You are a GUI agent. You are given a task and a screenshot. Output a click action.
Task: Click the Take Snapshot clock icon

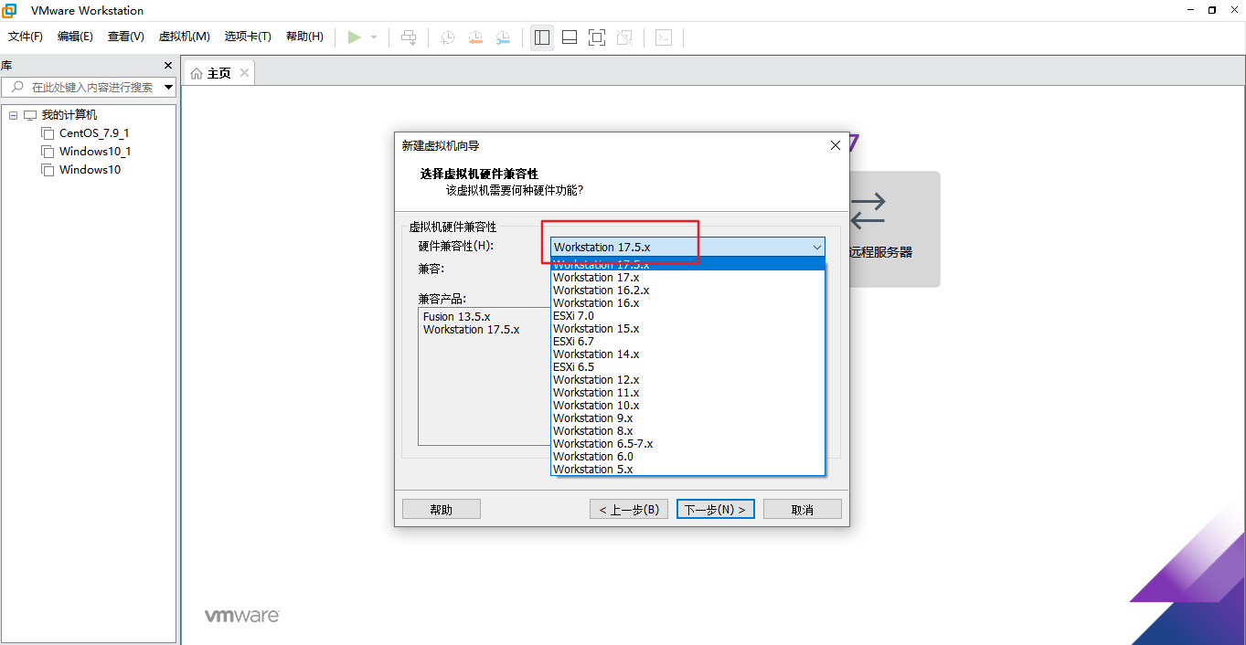(446, 37)
